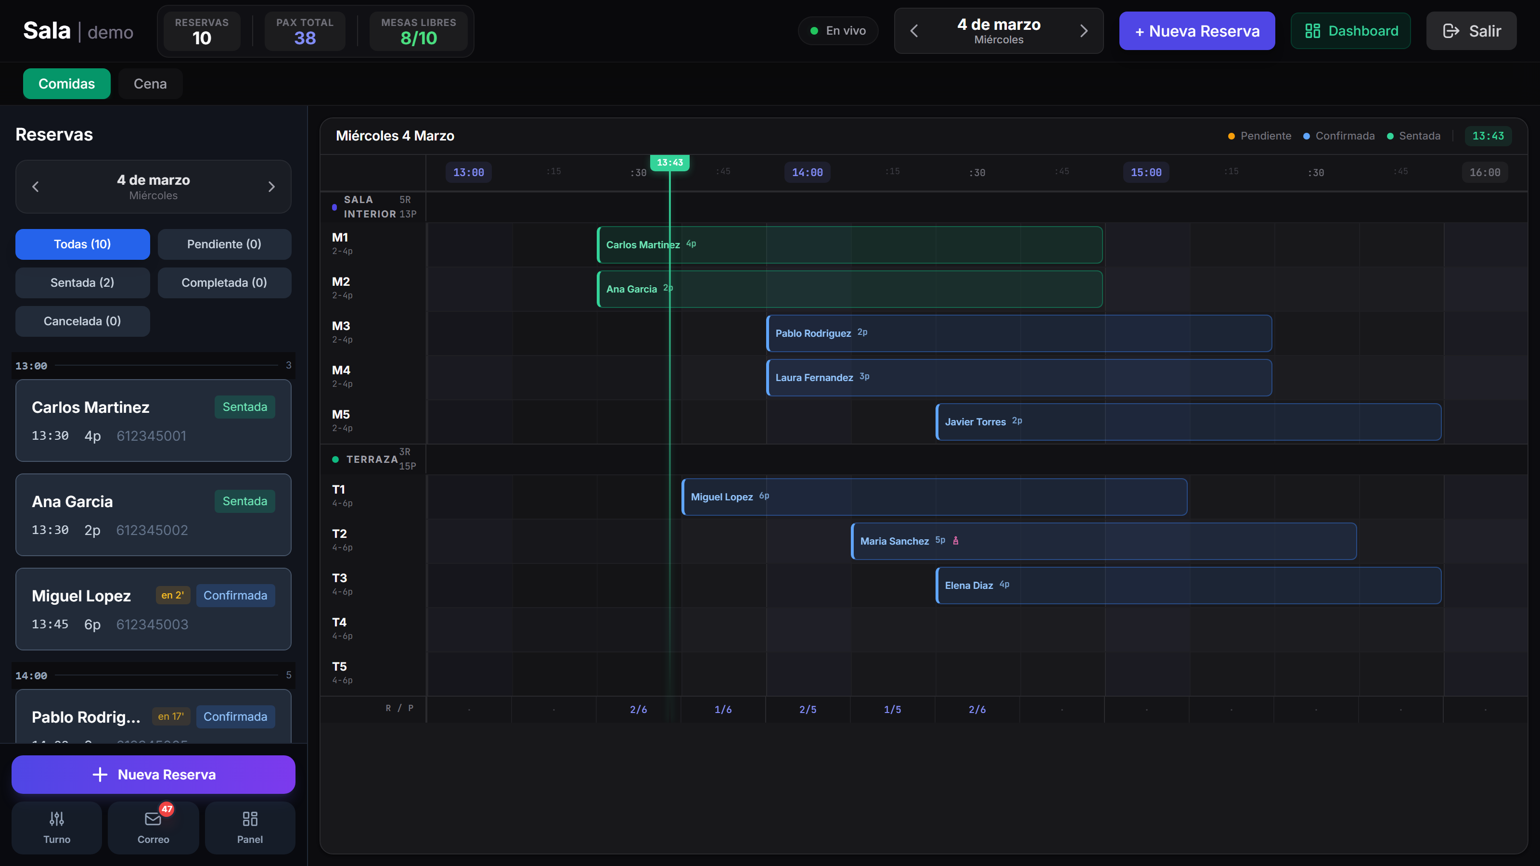1540x866 pixels.
Task: Filter reservations by Sentada (2)
Action: (x=82, y=283)
